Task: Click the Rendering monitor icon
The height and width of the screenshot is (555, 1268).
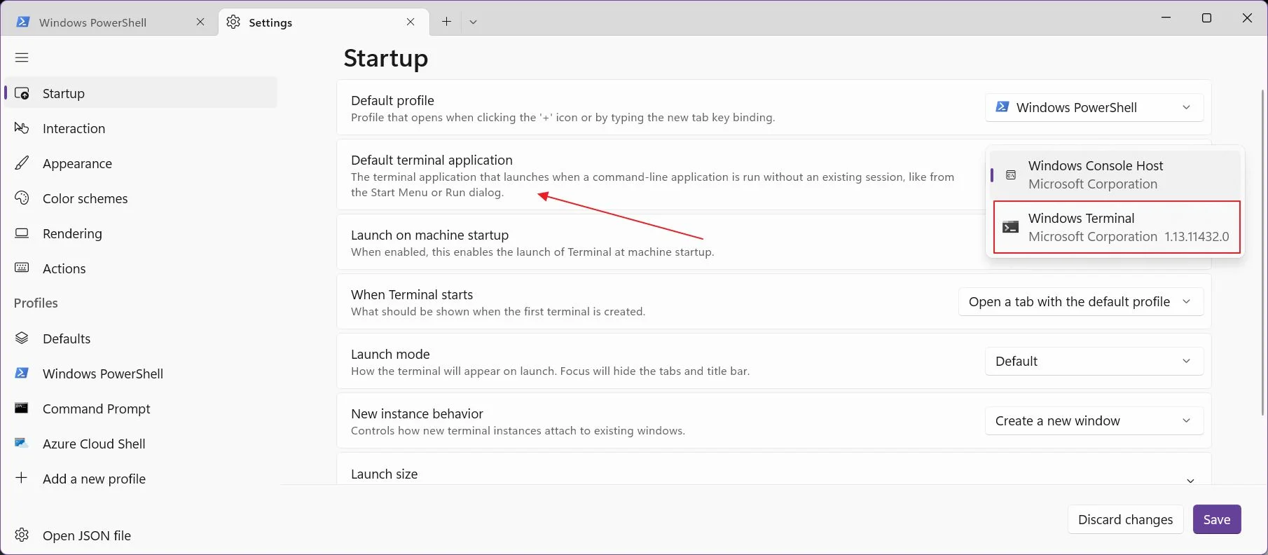Action: coord(22,233)
